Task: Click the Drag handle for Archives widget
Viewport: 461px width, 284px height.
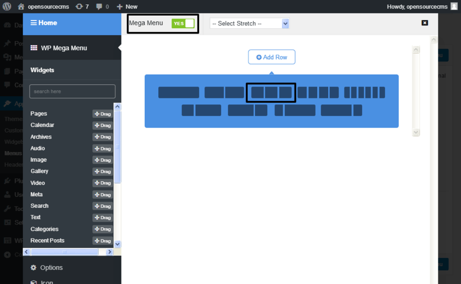Action: 103,137
